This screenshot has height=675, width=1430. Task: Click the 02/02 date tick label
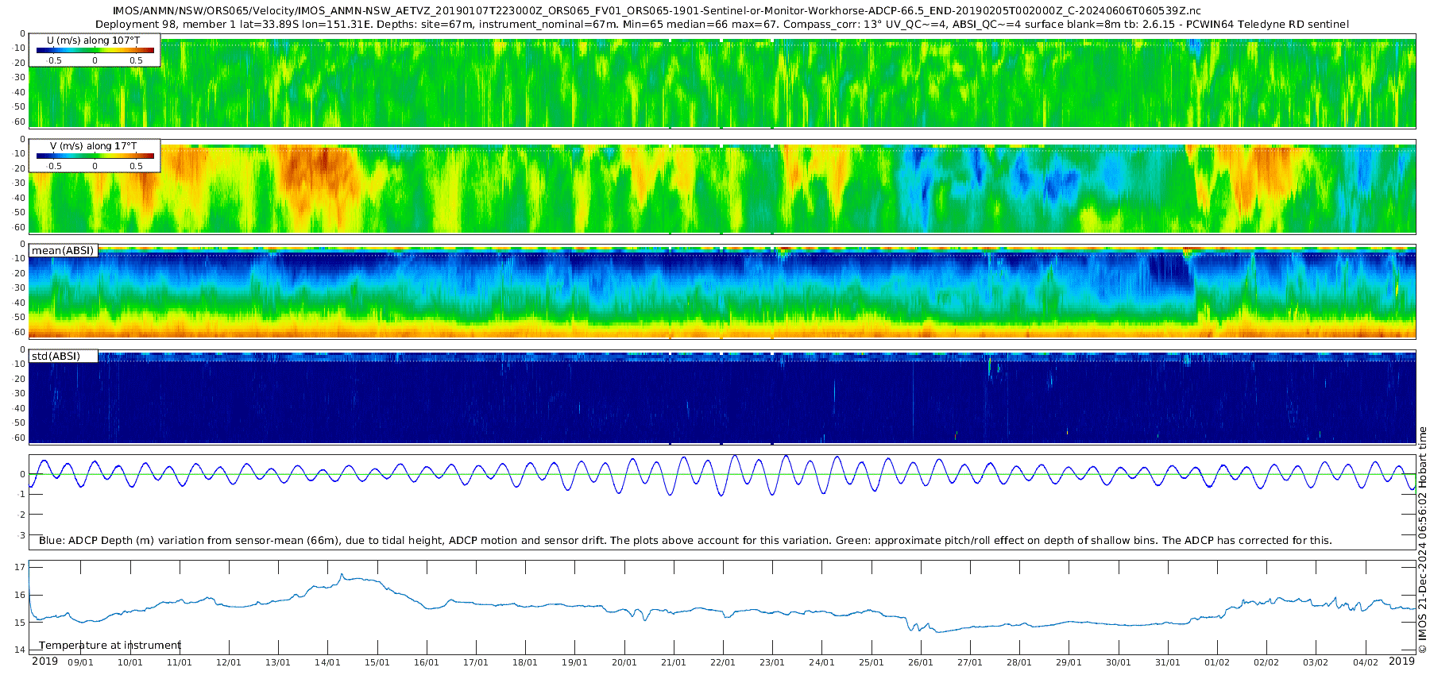coord(1266,662)
